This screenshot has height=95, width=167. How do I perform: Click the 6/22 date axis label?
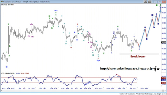tap(4, 88)
